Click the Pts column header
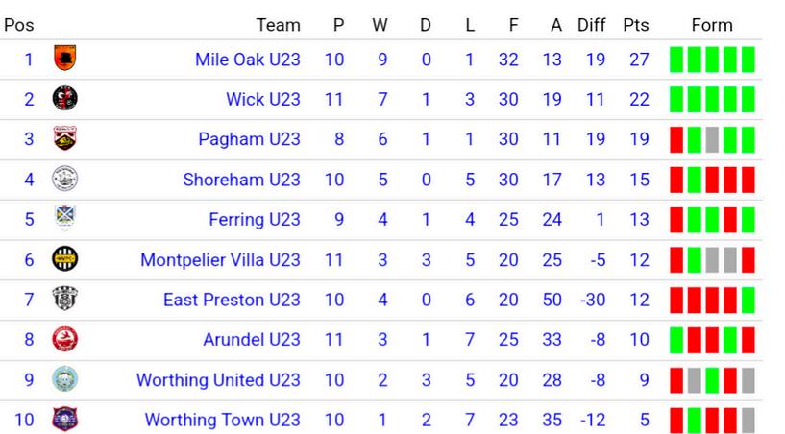The image size is (785, 434). coord(636,25)
